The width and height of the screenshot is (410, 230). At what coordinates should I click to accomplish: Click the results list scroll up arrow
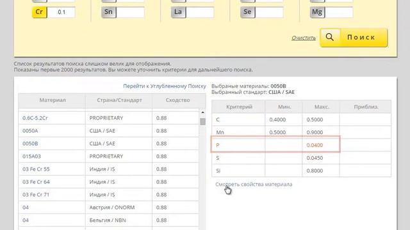tap(202, 112)
